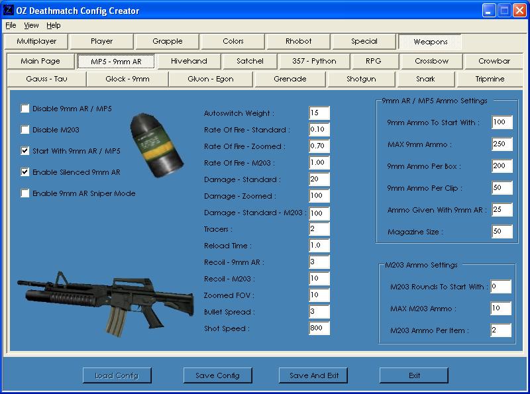Screen dimensions: 530x394
Task: Enable 9mm AR Sniper Mode checkbox
Action: coord(25,193)
